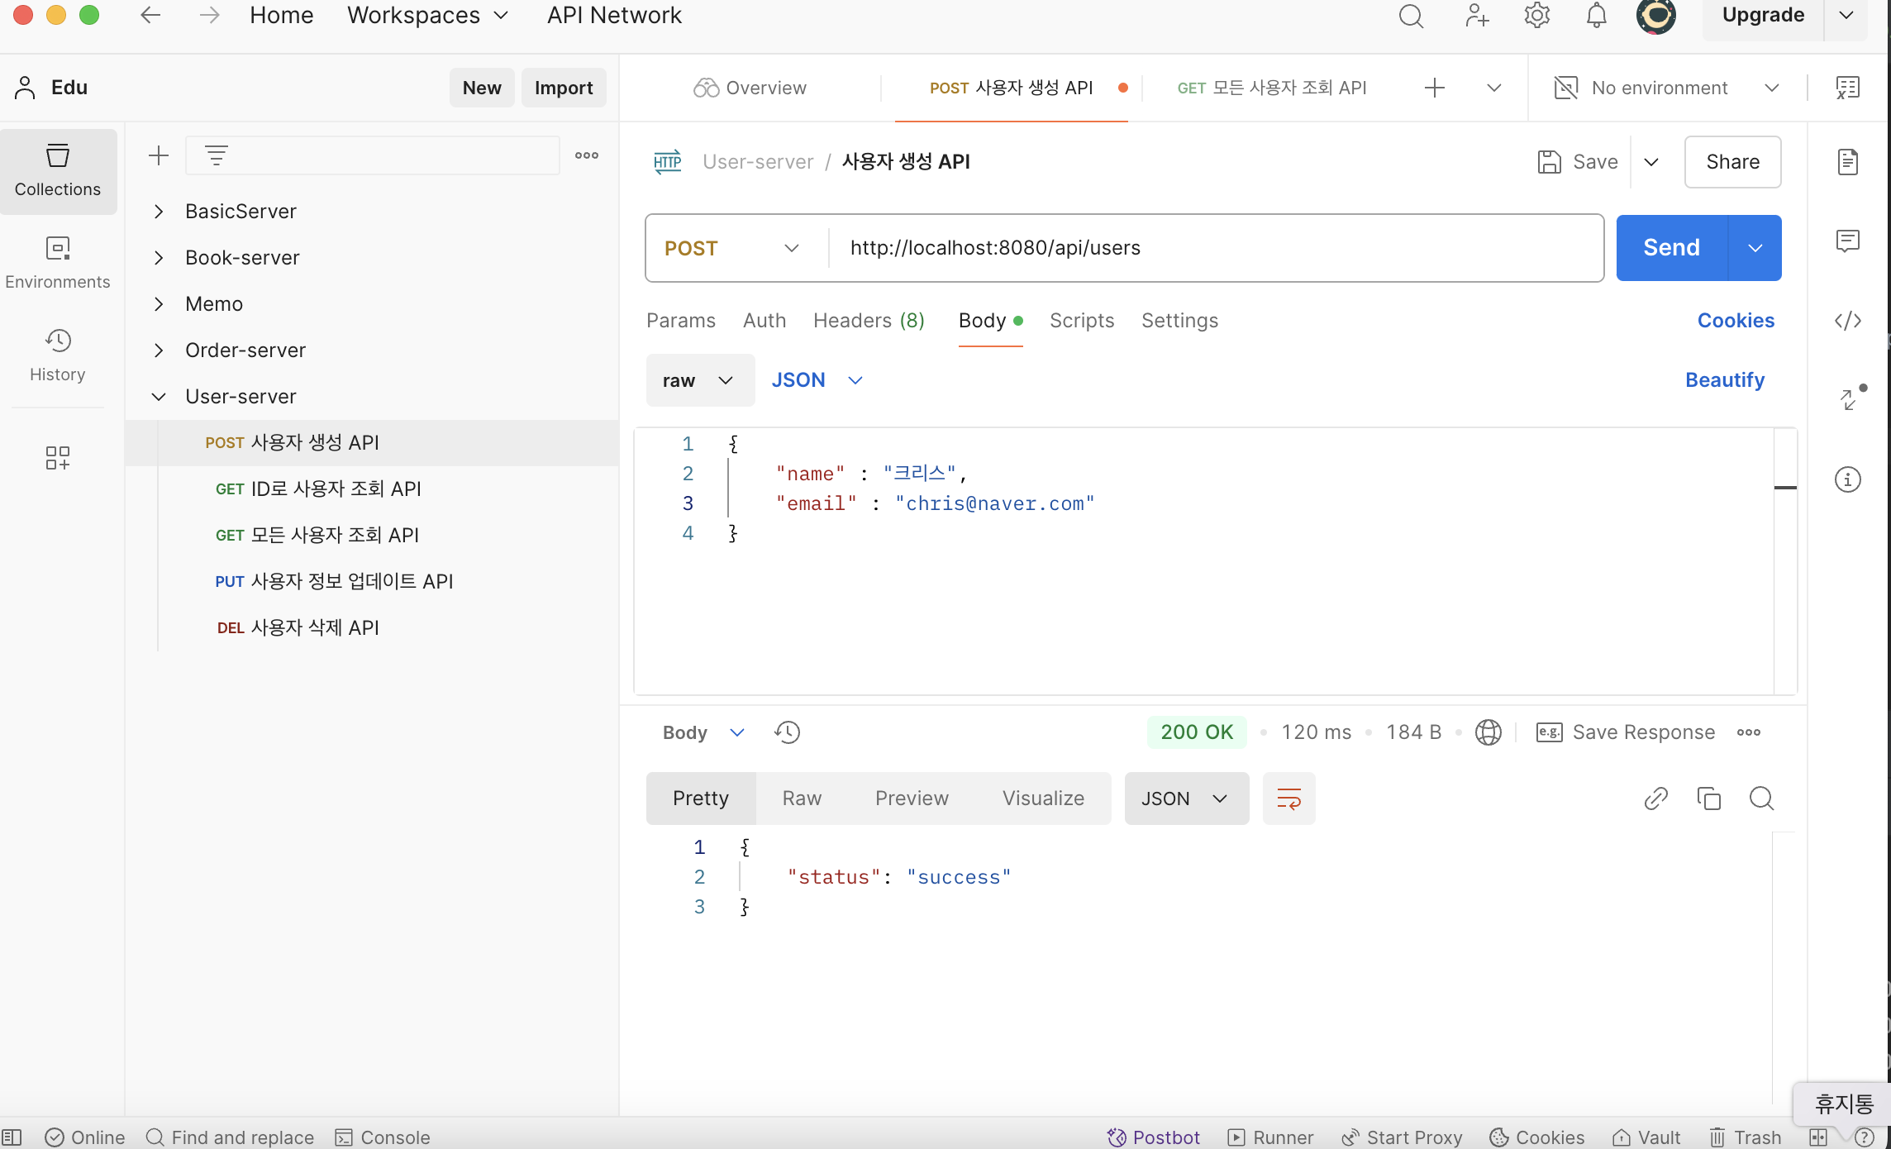This screenshot has height=1149, width=1891.
Task: Click the response history clock icon
Action: coord(787,732)
